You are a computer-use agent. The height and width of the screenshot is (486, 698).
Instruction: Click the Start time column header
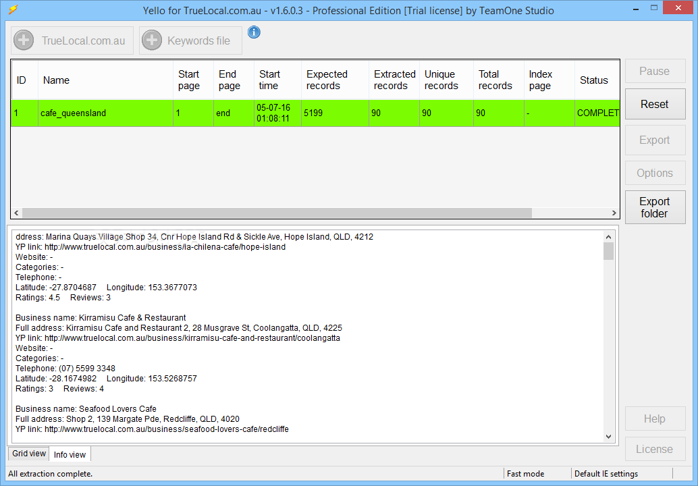[277, 80]
